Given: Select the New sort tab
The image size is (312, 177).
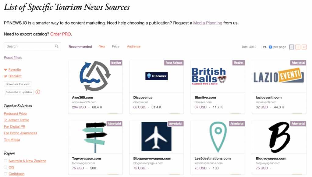Looking at the screenshot, I should pyautogui.click(x=102, y=46).
